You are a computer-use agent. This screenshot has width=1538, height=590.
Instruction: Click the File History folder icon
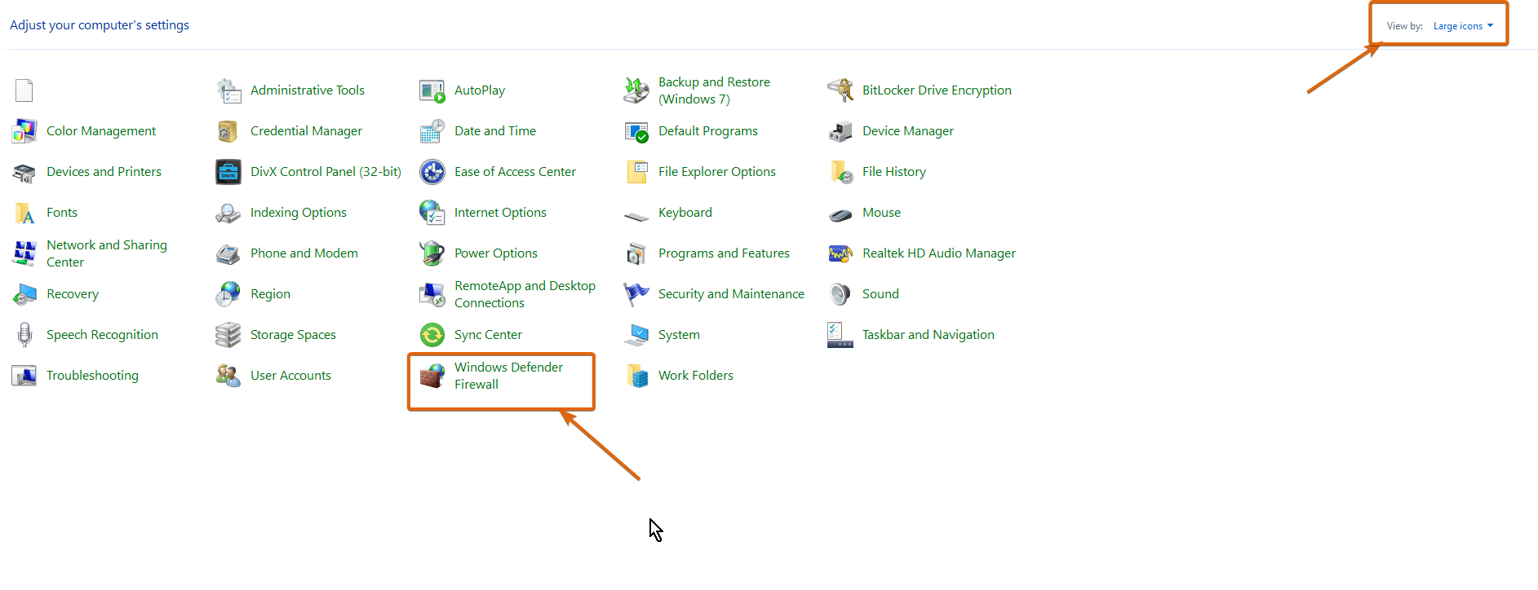[840, 172]
